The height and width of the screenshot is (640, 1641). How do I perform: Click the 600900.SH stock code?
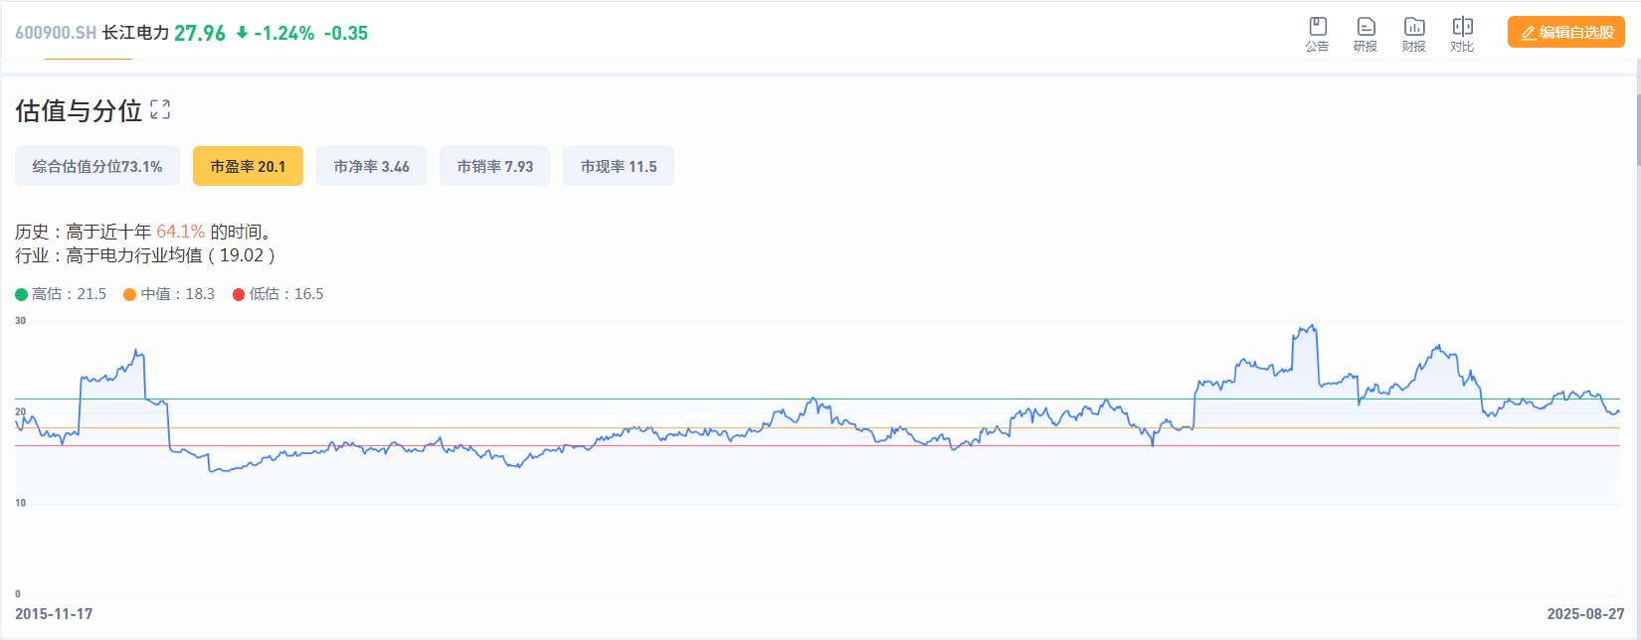point(56,33)
